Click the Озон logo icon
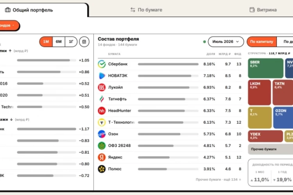Image resolution: width=293 pixels, height=195 pixels. tap(102, 134)
